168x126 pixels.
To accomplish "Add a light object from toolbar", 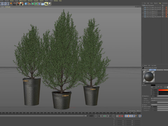I will pos(50,4).
